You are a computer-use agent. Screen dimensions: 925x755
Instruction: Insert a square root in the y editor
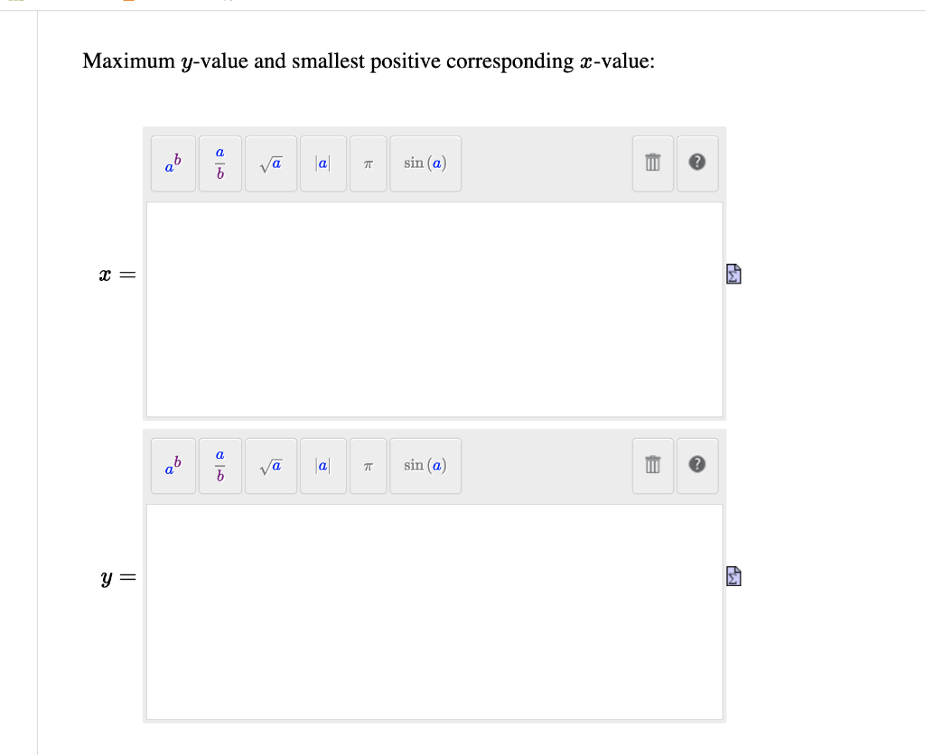coord(270,466)
